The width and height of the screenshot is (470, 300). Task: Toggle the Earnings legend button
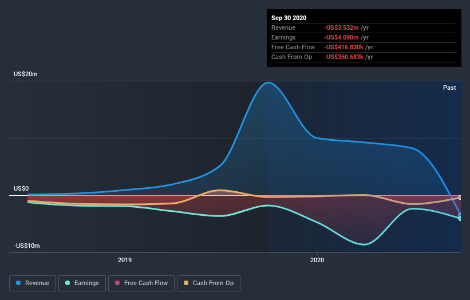[82, 283]
